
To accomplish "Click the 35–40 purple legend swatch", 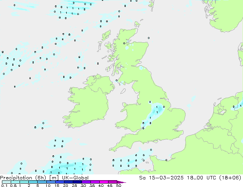I will point(95,182).
